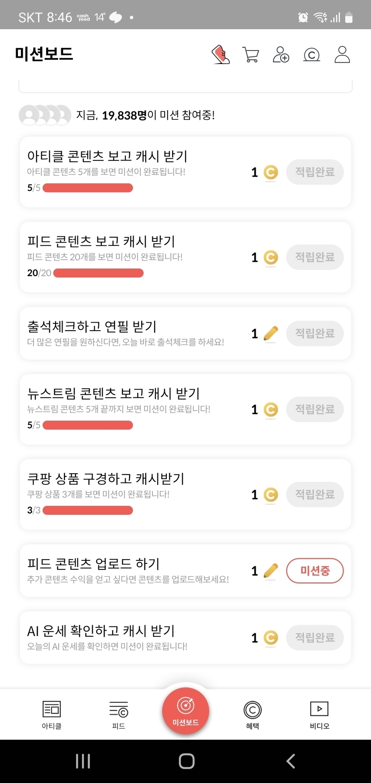The width and height of the screenshot is (371, 783).
Task: Click the 20/20 피드 콘텐츠 progress bar
Action: (98, 273)
